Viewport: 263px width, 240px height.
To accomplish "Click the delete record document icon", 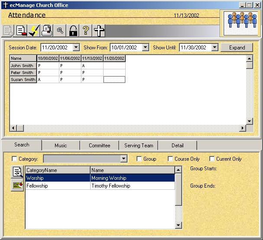I will (x=22, y=31).
